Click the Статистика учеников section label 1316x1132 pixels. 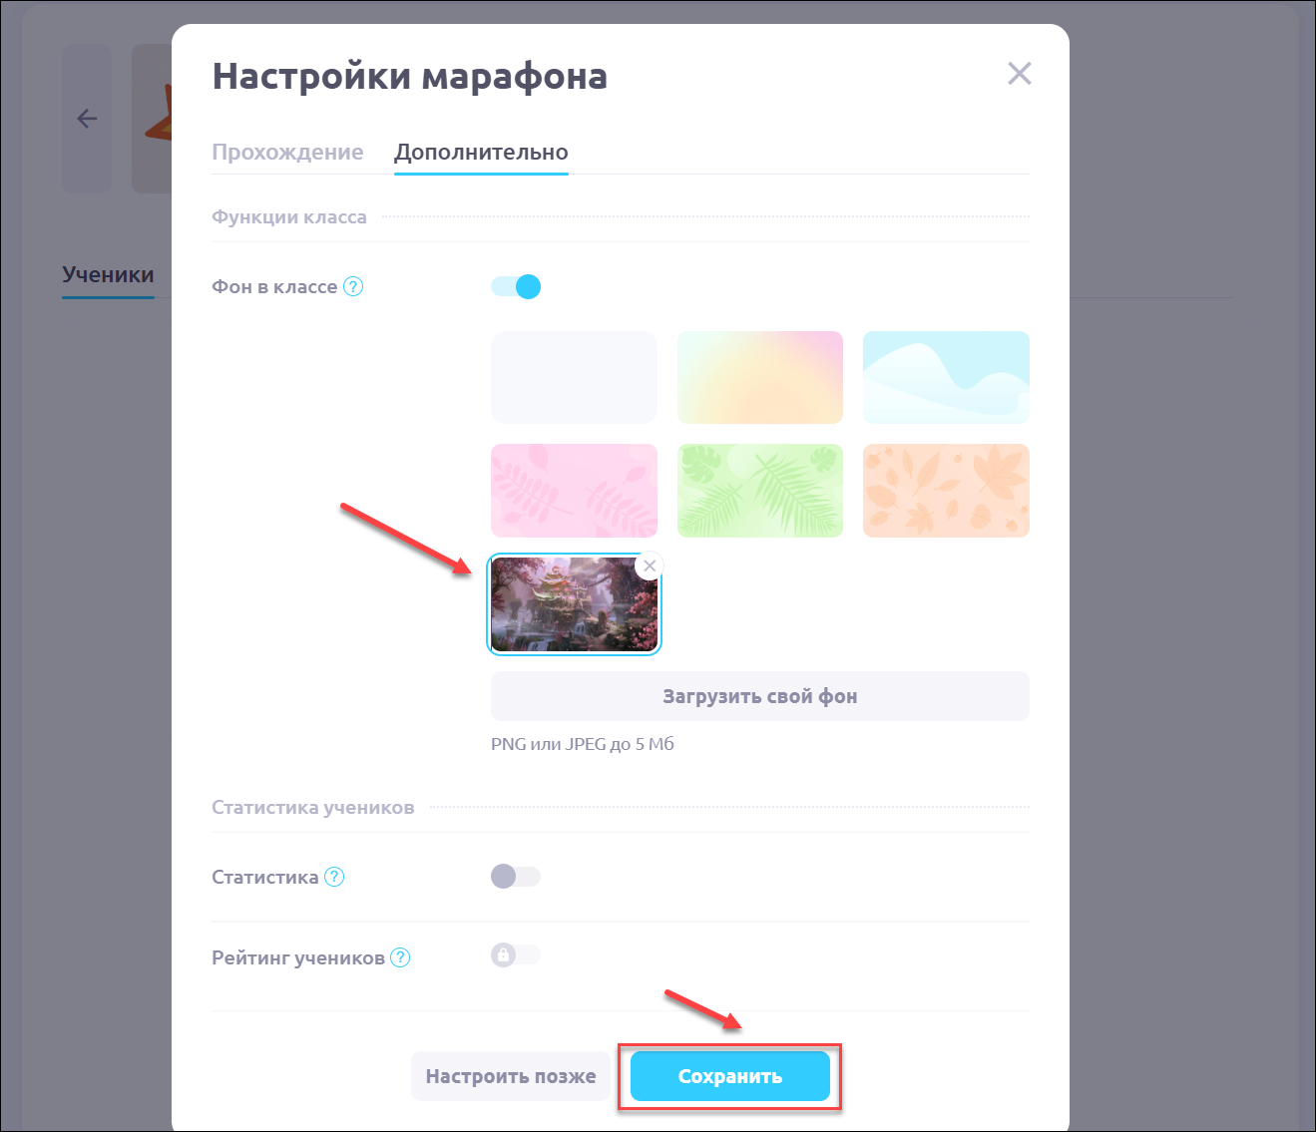(313, 808)
